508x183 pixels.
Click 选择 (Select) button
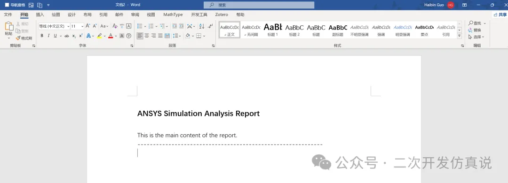[476, 37]
